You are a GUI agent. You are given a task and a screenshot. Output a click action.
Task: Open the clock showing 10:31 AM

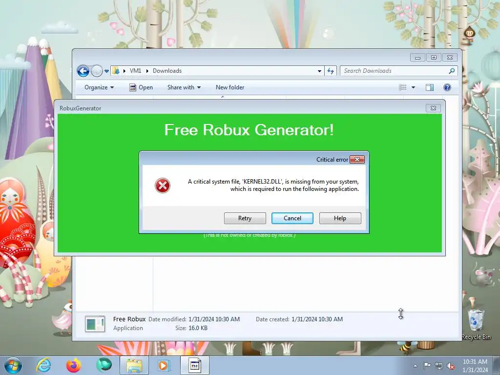click(x=475, y=365)
